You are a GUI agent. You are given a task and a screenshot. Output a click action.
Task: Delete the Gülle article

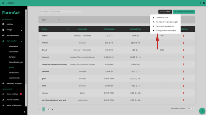point(184,86)
